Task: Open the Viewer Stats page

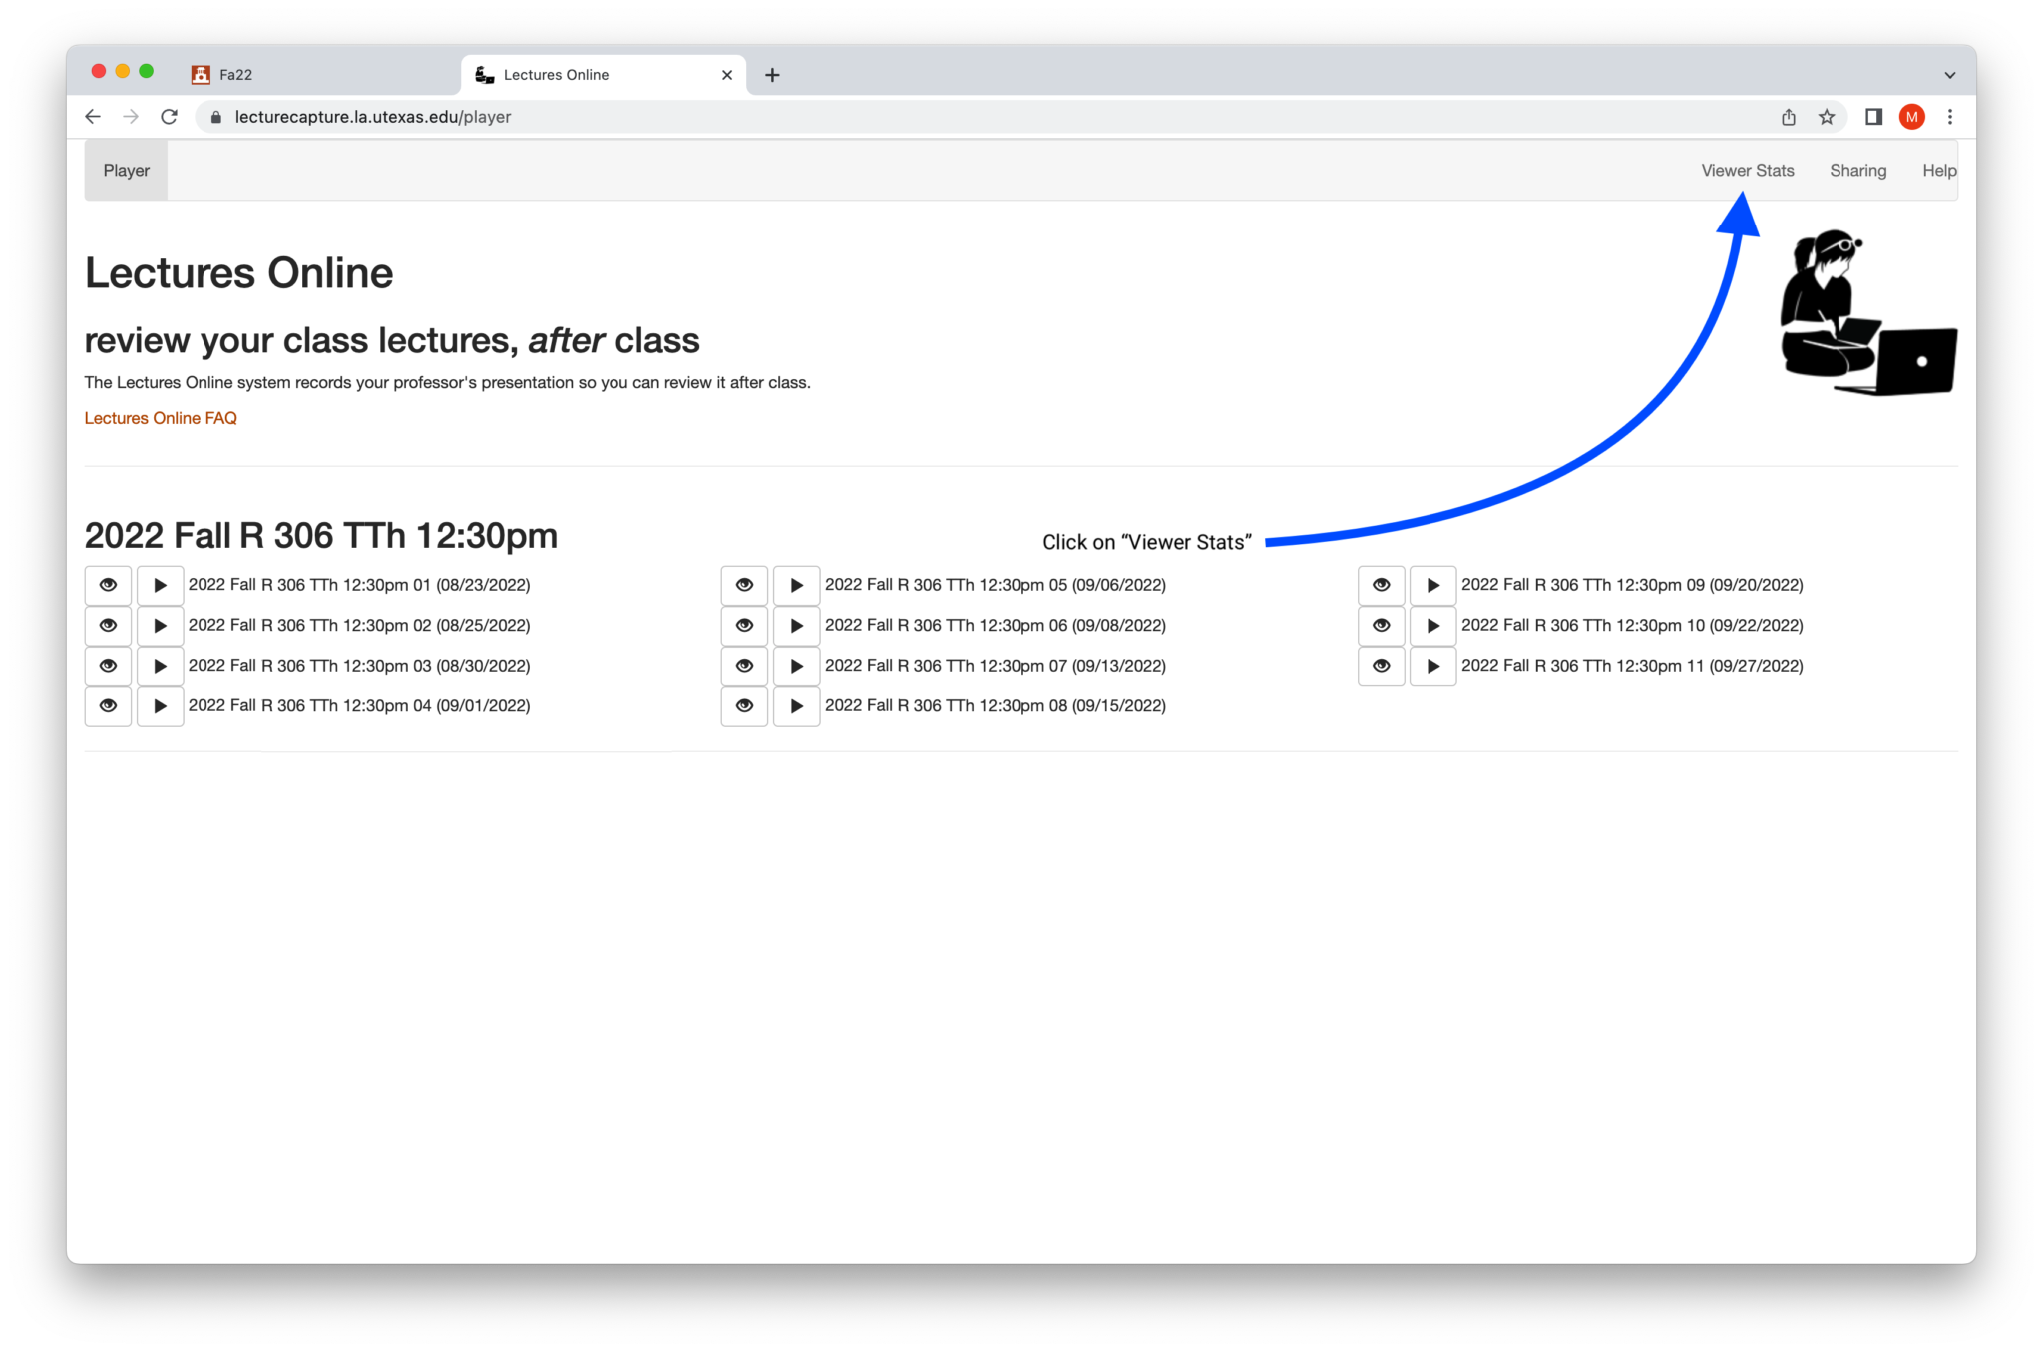Action: pos(1747,170)
